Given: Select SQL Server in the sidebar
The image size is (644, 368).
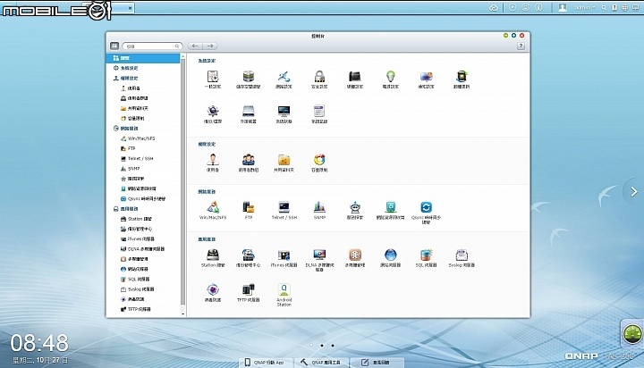Looking at the screenshot, I should [x=135, y=280].
